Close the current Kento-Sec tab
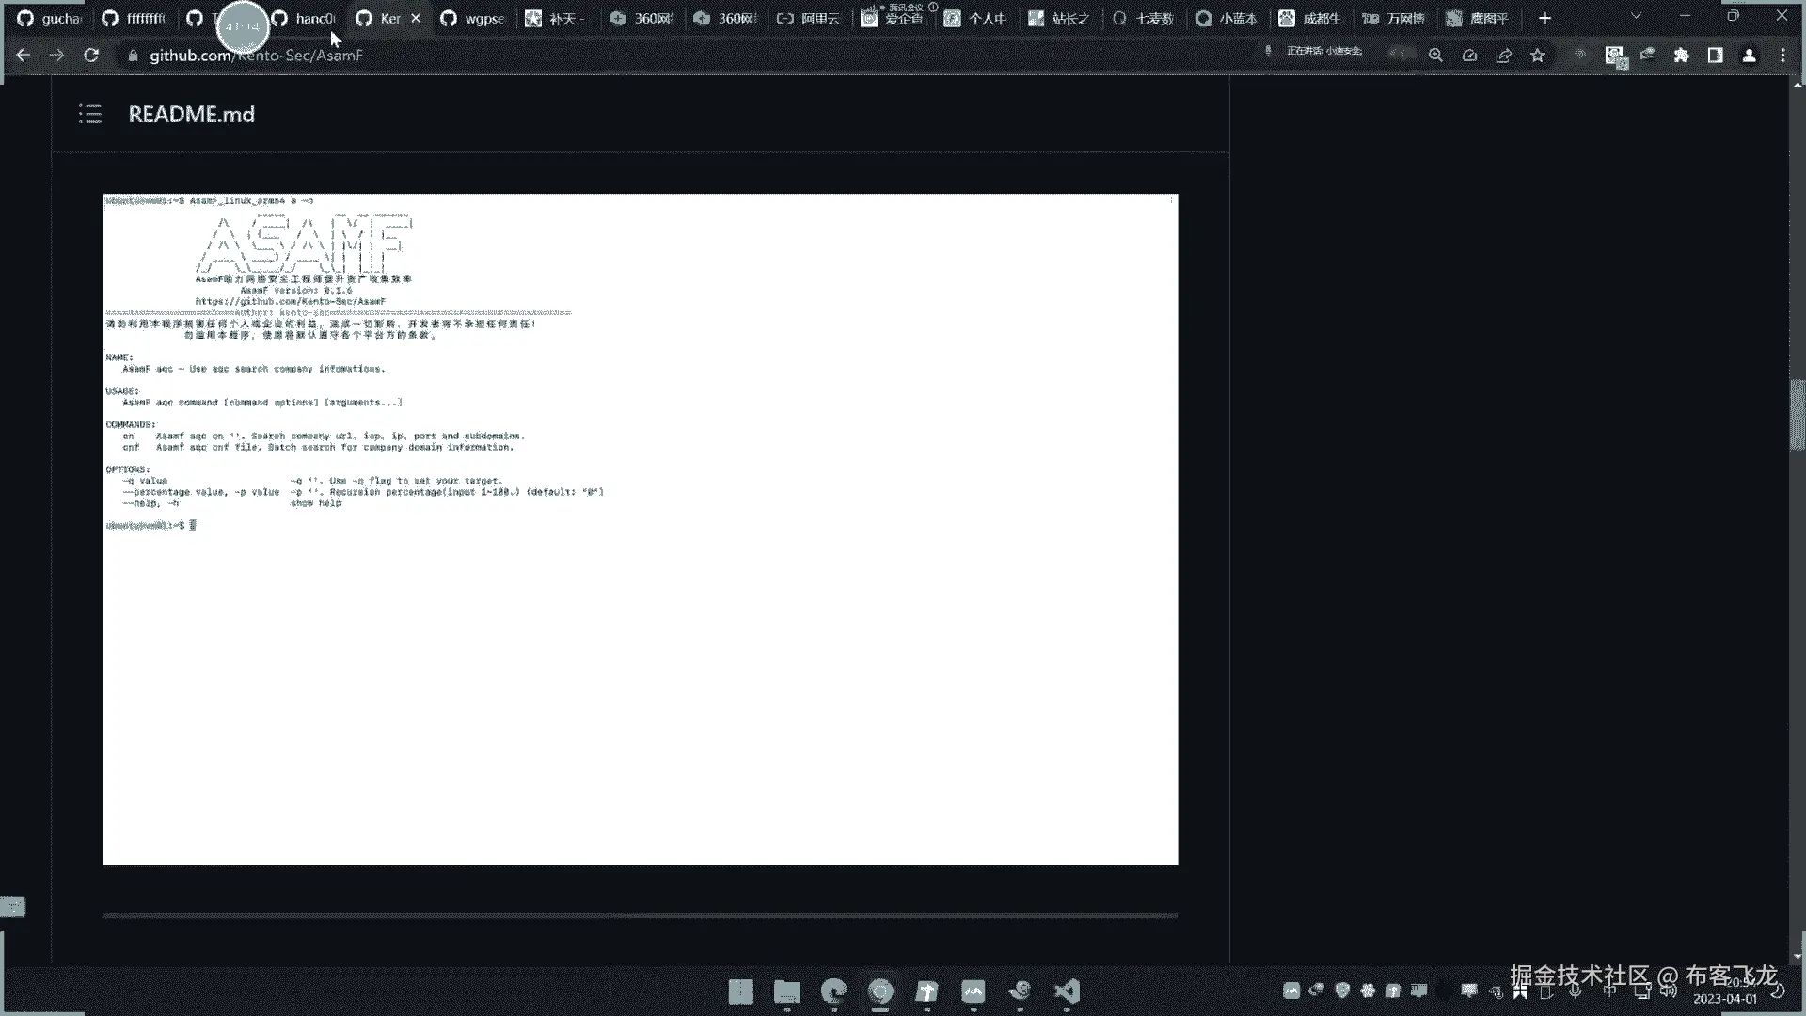Viewport: 1806px width, 1016px height. pyautogui.click(x=416, y=19)
